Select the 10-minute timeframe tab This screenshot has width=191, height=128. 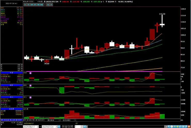pos(31,5)
